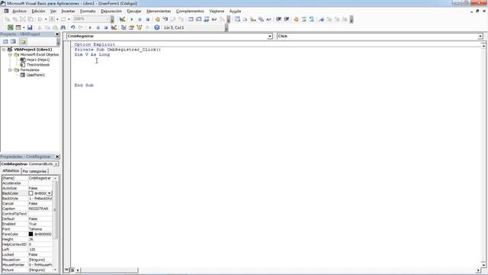Click the Reset stop icon in upper toolbar
488x275 pixels.
(x=147, y=19)
